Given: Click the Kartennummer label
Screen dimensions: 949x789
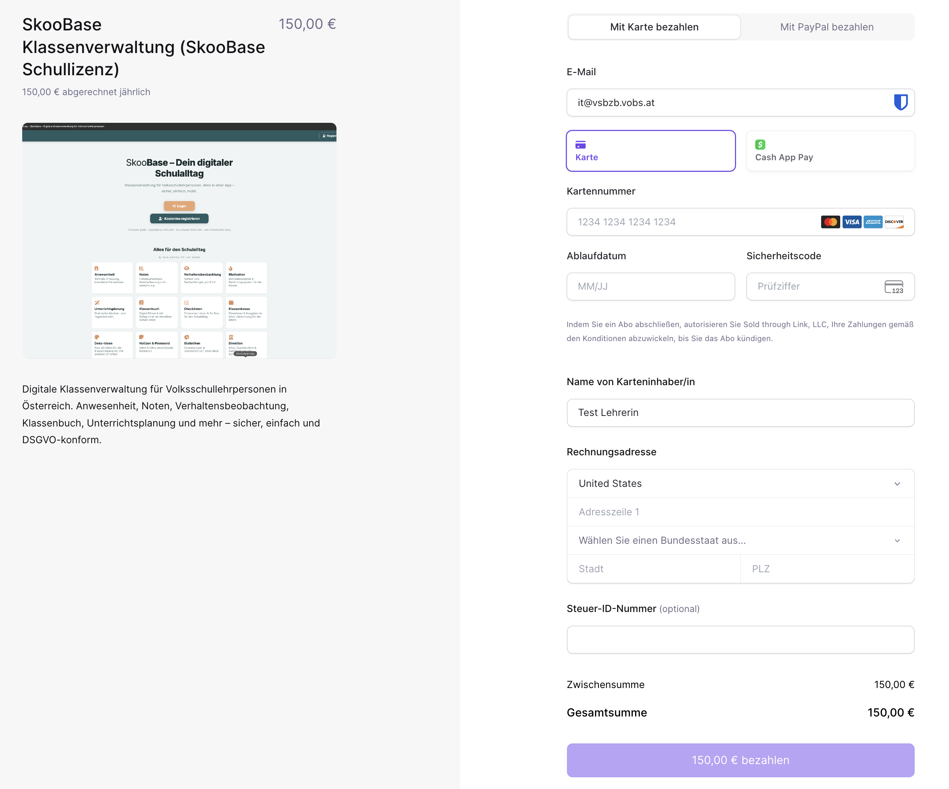Looking at the screenshot, I should point(601,191).
